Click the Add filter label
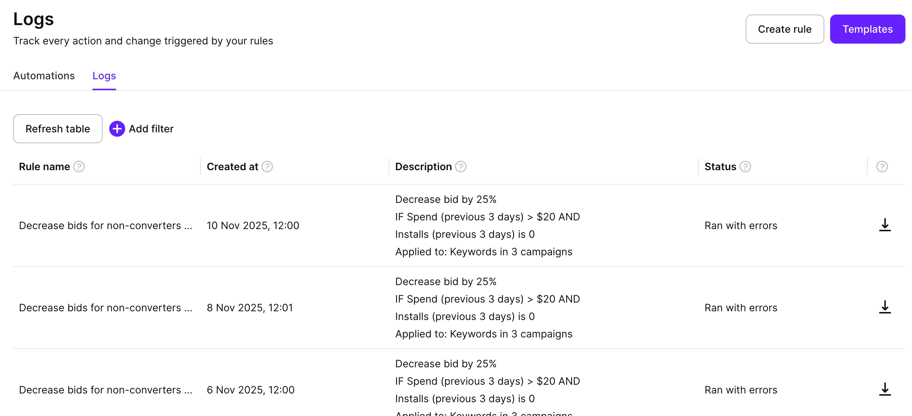This screenshot has width=912, height=416. tap(151, 129)
